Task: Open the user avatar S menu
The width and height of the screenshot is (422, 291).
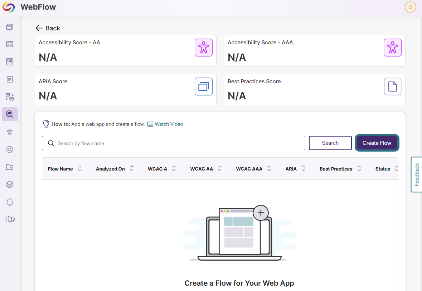Action: coord(410,7)
